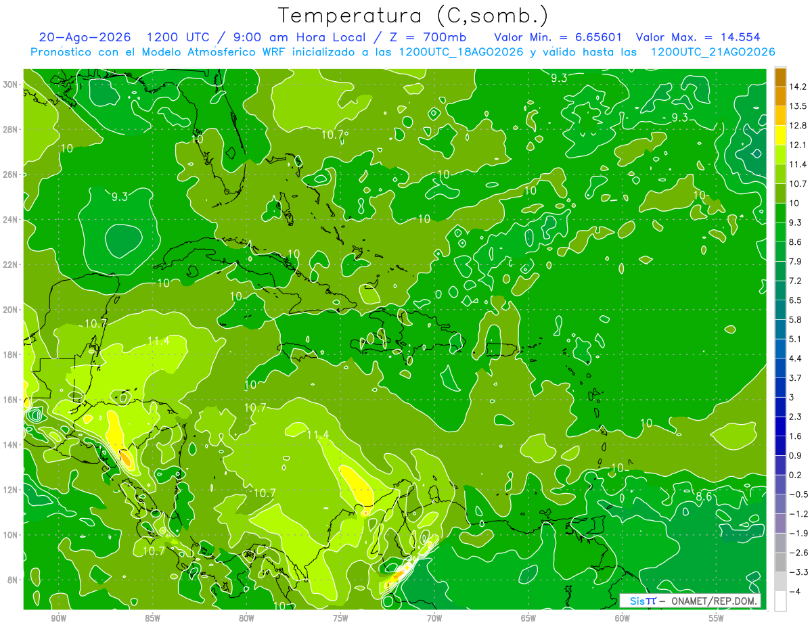This screenshot has height=627, width=812.
Task: Click the '16N' latitude axis label
Action: 11,400
